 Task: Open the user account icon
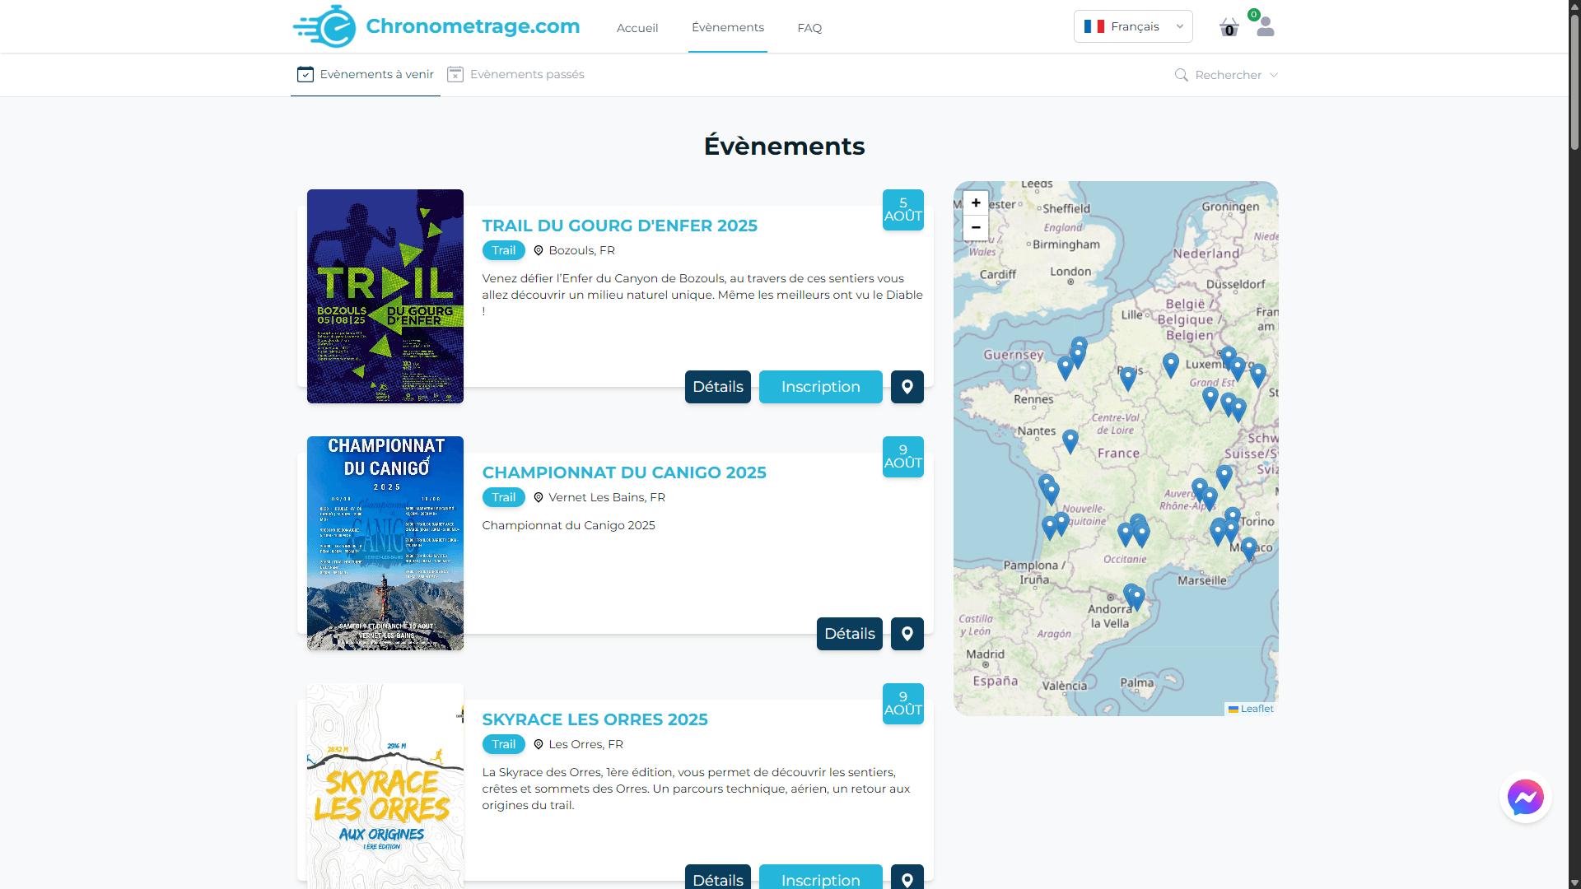[1265, 27]
